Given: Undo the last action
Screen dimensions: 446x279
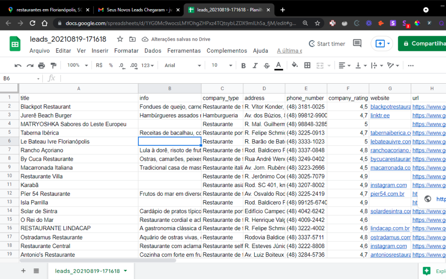Looking at the screenshot, I should click(x=18, y=65).
